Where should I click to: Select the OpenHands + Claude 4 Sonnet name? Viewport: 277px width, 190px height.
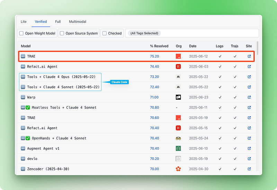[x=59, y=138]
